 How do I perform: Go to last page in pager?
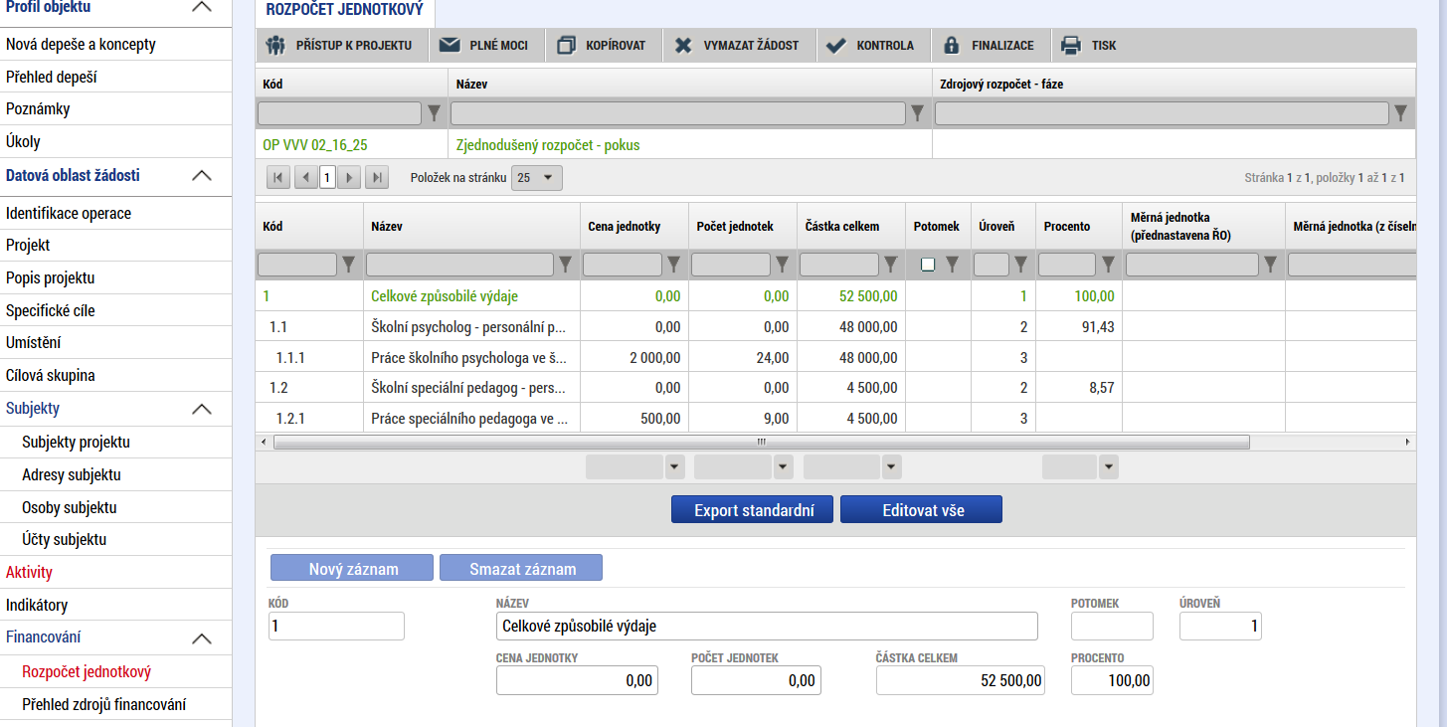376,178
